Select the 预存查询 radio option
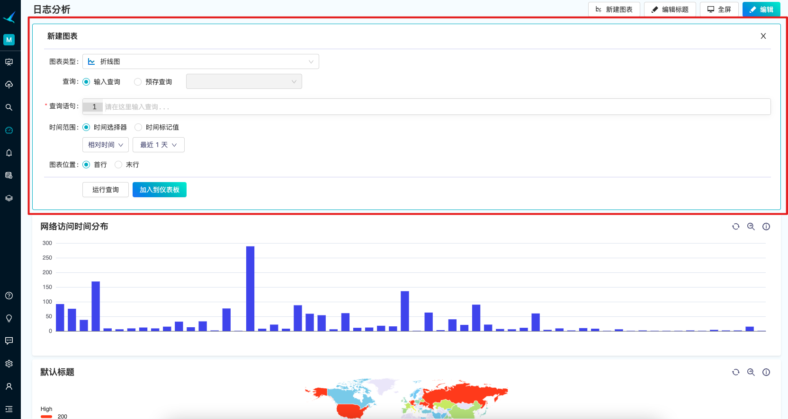This screenshot has height=419, width=788. point(138,82)
